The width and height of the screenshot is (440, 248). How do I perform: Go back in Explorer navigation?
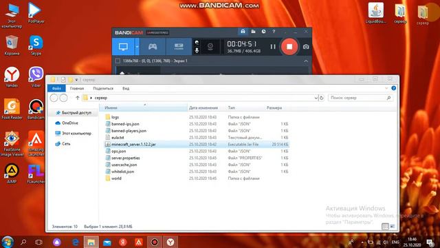[x=54, y=98]
